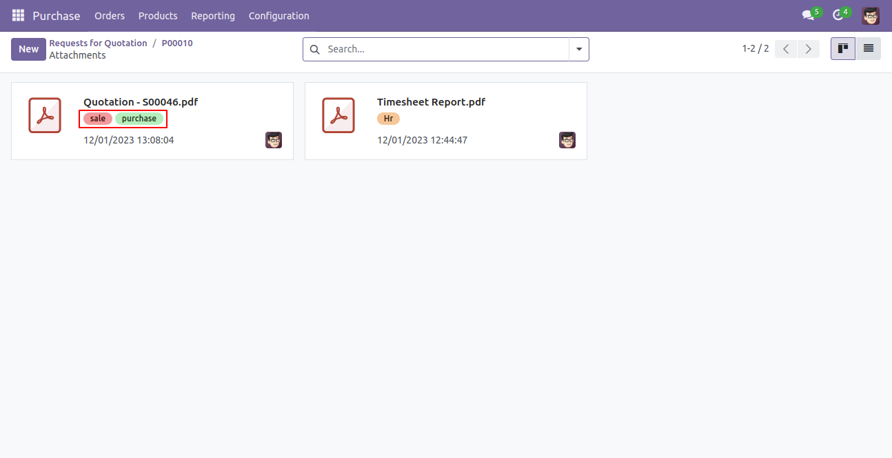Viewport: 892px width, 458px height.
Task: Click the Purchase app title
Action: pos(57,15)
